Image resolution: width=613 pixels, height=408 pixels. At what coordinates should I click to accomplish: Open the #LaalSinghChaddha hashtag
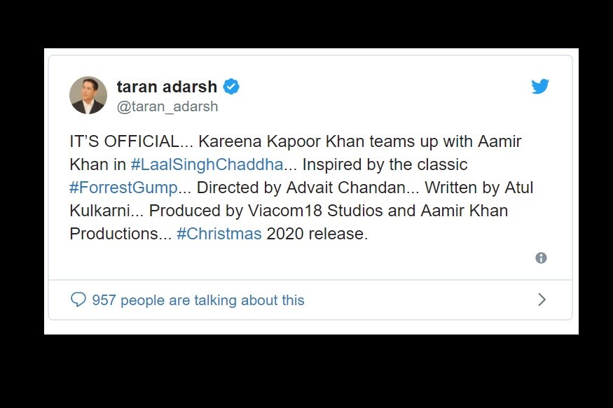coord(207,164)
